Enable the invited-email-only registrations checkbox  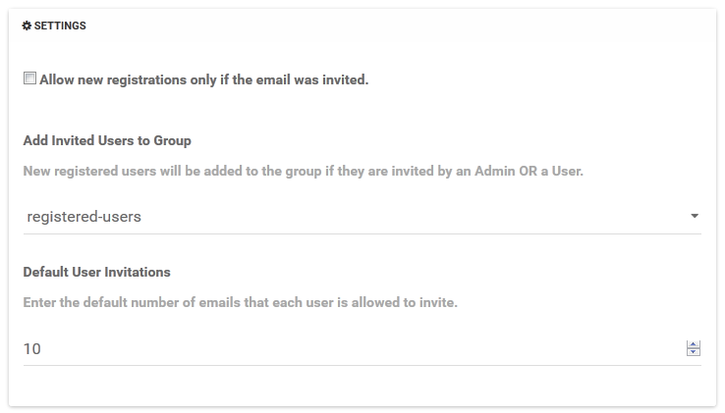pos(29,78)
